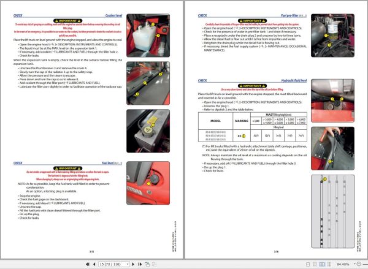Click the IMPORTANT warning badge under Fuel pre-filter
This screenshot has height=269, width=368.
tap(252, 21)
